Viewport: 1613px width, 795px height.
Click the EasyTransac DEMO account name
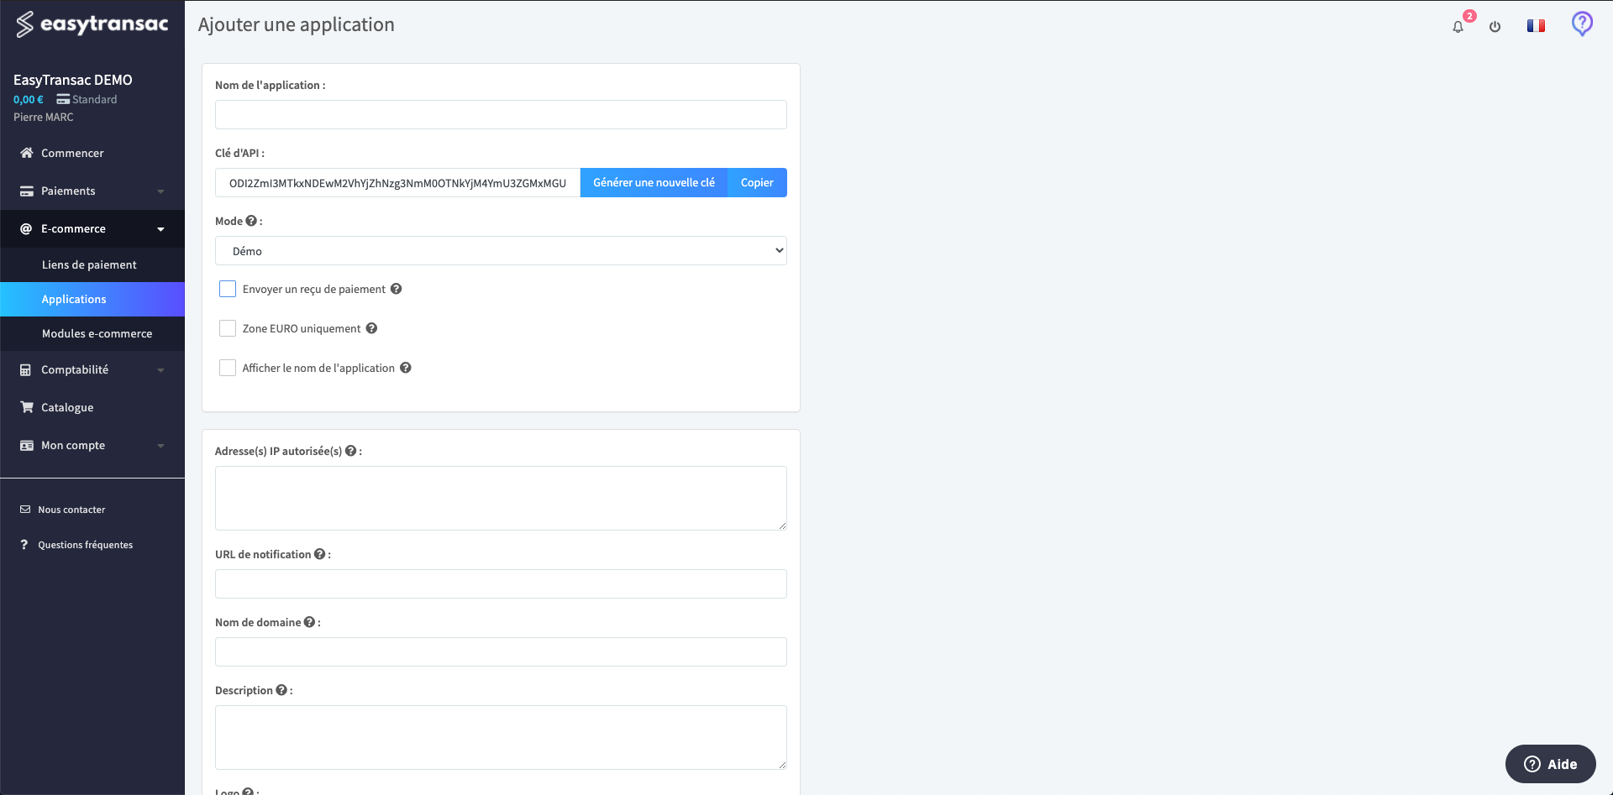point(73,80)
